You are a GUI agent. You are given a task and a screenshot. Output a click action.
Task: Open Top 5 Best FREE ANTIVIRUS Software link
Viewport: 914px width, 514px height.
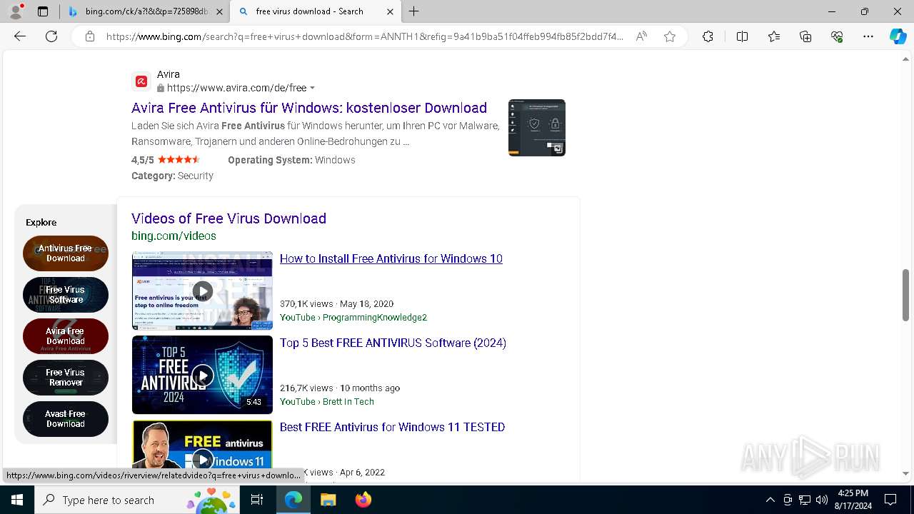coord(393,343)
